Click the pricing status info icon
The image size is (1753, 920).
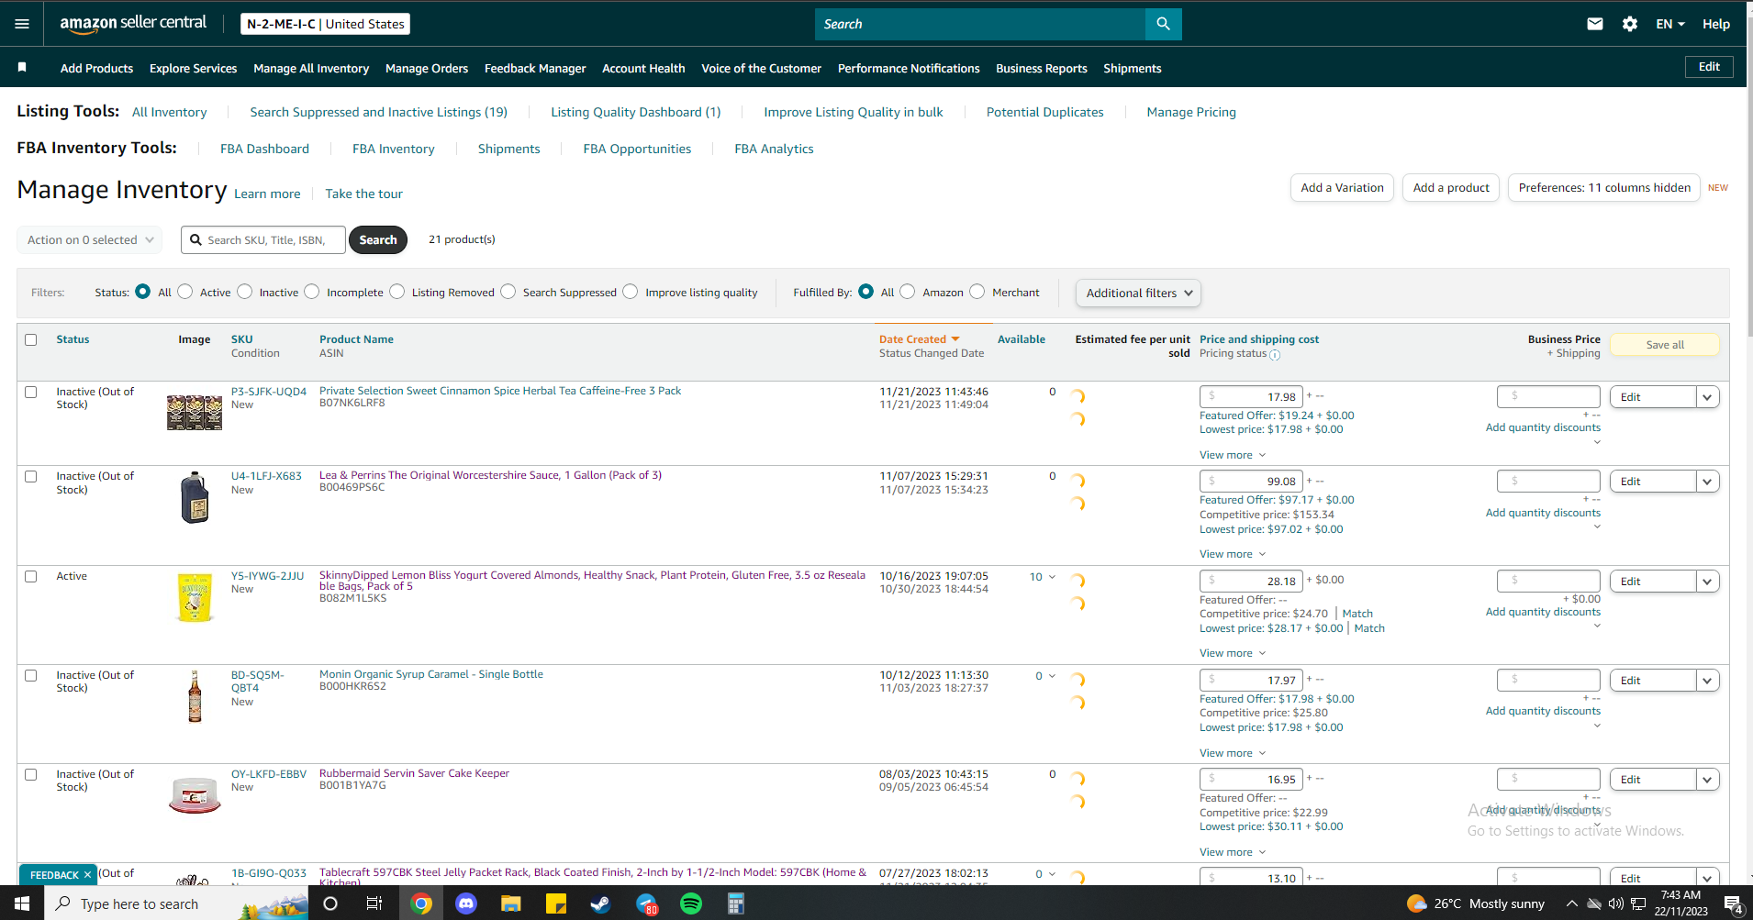coord(1275,354)
